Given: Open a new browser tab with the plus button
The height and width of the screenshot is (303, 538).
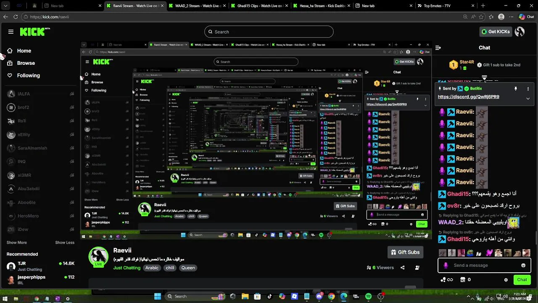Looking at the screenshot, I should (x=483, y=6).
